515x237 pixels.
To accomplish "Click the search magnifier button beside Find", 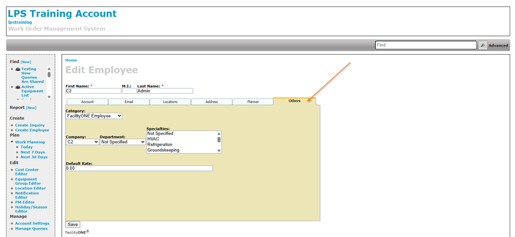I will [482, 45].
